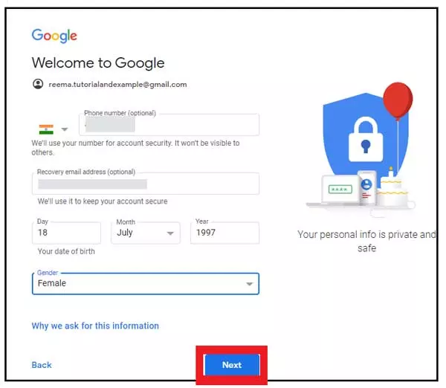
Task: Open the Gender dropdown showing Female
Action: coord(146,284)
